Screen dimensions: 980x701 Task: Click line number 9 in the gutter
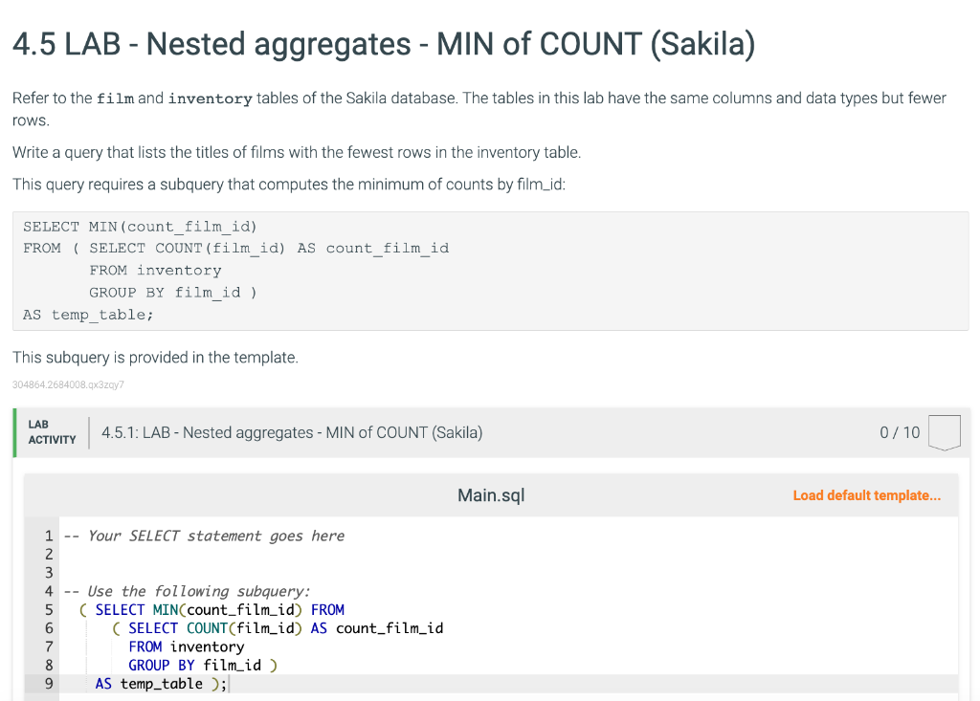[49, 684]
